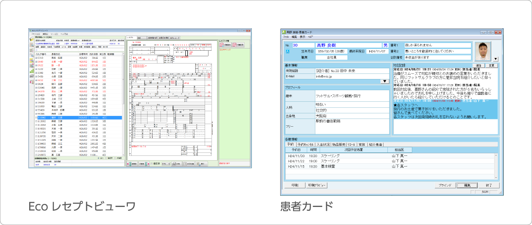Click the printer icon in Eco viewer sidebar
Viewport: 532px width, 225px height.
[x=31, y=76]
